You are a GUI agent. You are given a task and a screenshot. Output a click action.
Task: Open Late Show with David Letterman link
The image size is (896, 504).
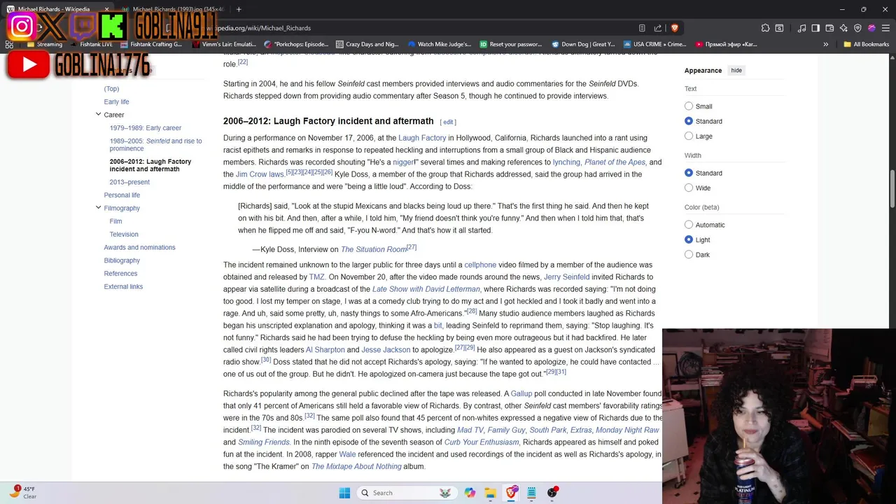click(426, 289)
